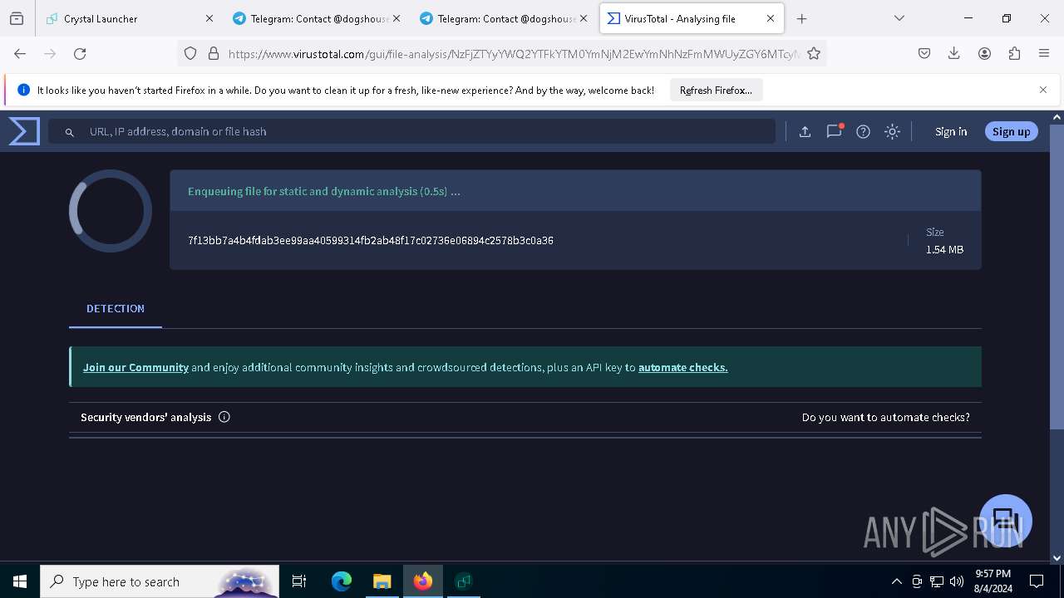Screen dimensions: 1064x598
Task: Click the network tray icon
Action: coord(937,581)
